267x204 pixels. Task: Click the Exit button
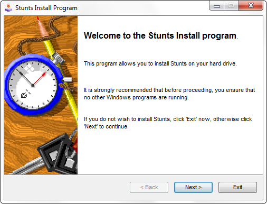click(x=237, y=187)
